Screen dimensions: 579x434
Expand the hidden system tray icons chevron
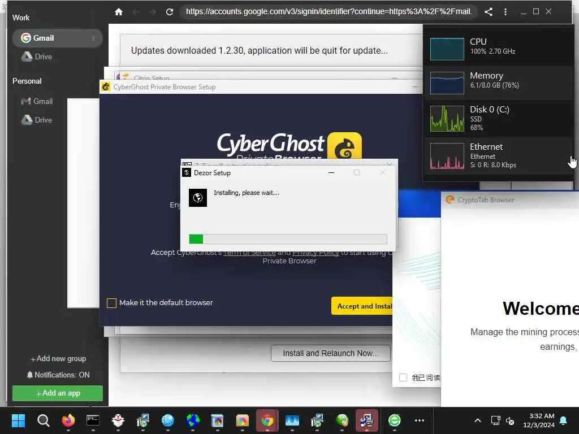coord(477,420)
